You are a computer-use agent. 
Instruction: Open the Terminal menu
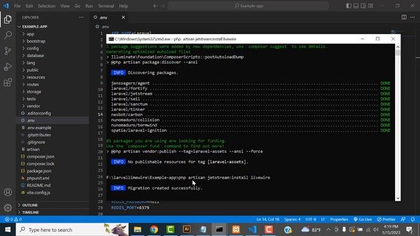pos(106,6)
